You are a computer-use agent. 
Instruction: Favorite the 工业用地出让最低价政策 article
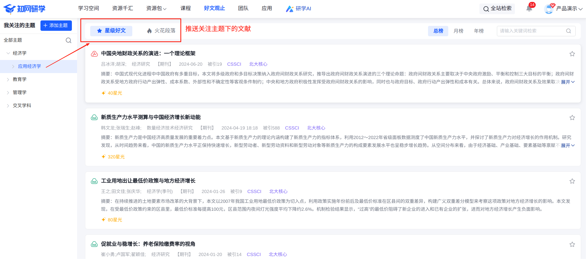[572, 181]
